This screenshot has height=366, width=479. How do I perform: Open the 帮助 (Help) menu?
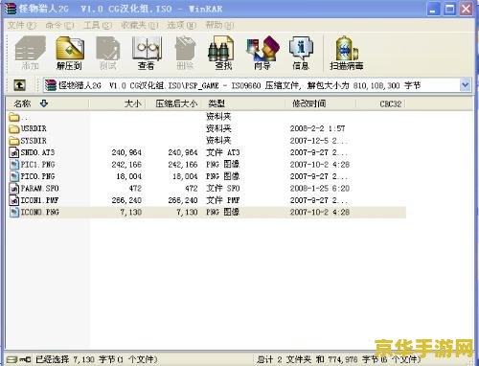click(219, 25)
